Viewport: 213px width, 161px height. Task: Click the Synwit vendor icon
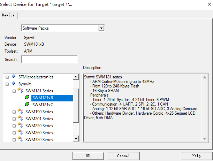click(x=14, y=84)
